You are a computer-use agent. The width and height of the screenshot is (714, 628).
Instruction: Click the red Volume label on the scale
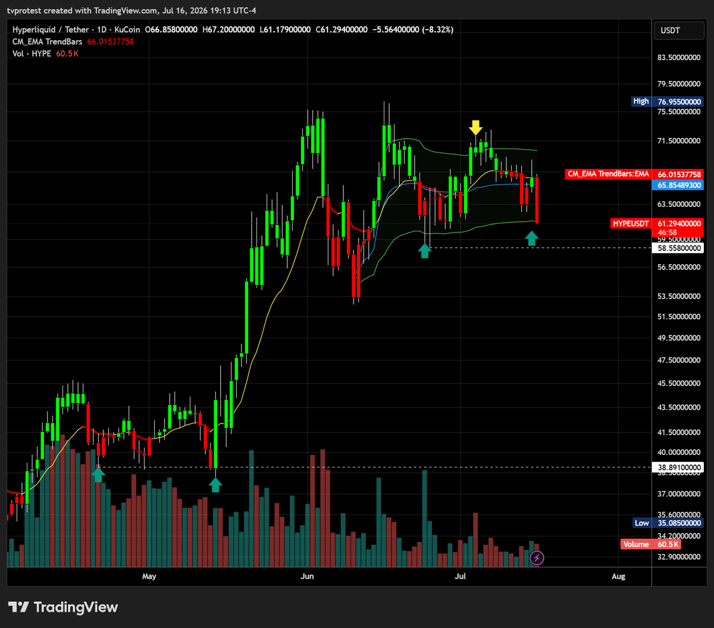(636, 544)
